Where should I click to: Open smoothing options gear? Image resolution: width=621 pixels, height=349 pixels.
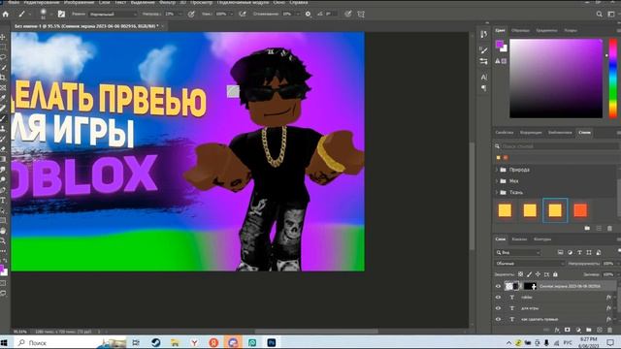click(x=308, y=14)
